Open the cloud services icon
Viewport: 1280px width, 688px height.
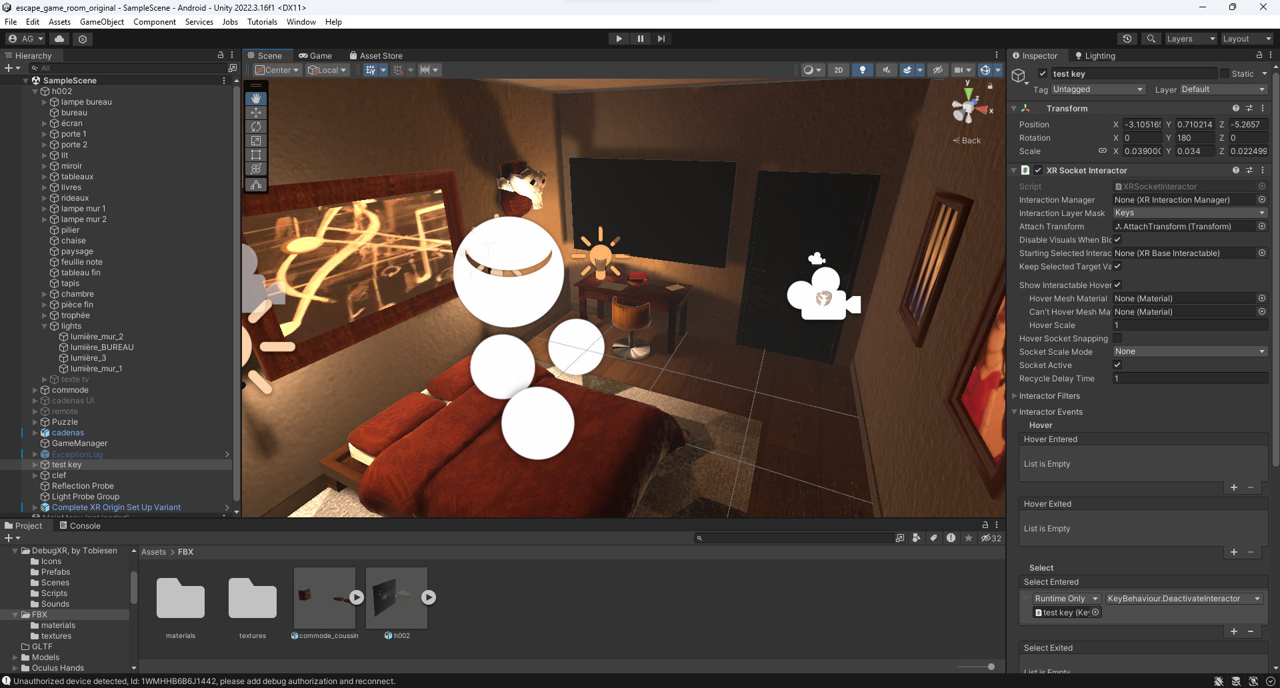[59, 39]
